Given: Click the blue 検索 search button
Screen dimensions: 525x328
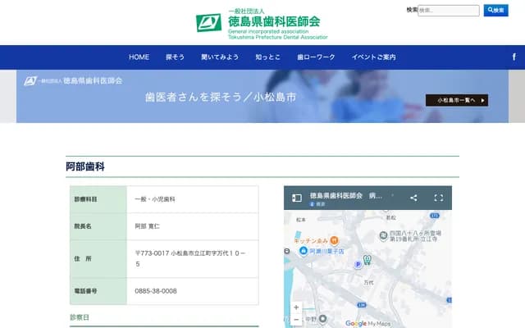Looking at the screenshot, I should coord(495,11).
